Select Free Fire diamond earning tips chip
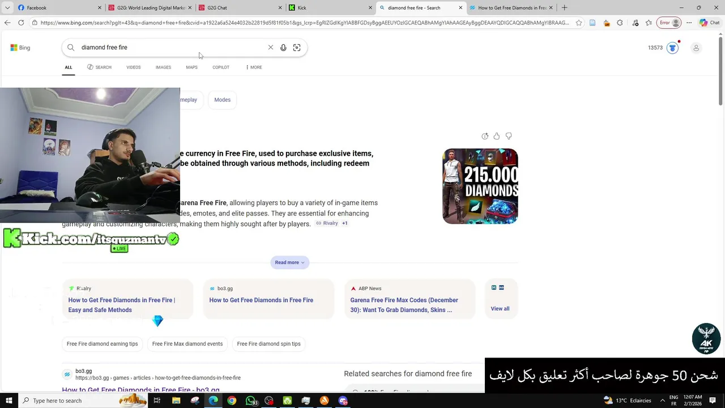 pos(103,344)
